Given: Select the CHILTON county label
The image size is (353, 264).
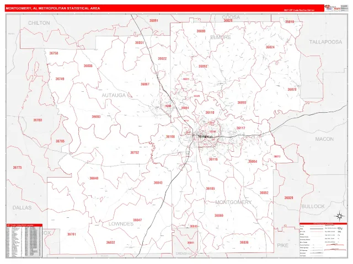Looking at the screenshot, I should click(x=39, y=23).
